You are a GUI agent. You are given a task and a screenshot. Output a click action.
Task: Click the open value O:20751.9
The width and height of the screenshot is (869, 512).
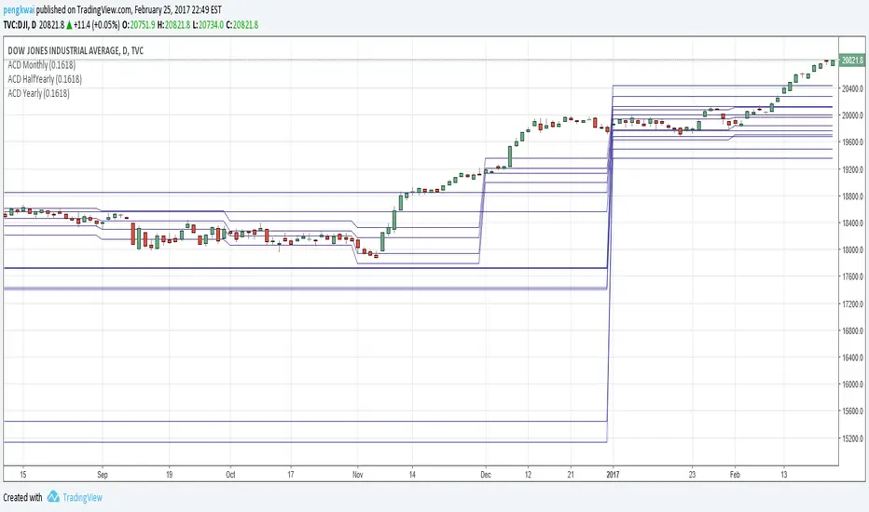coord(139,25)
